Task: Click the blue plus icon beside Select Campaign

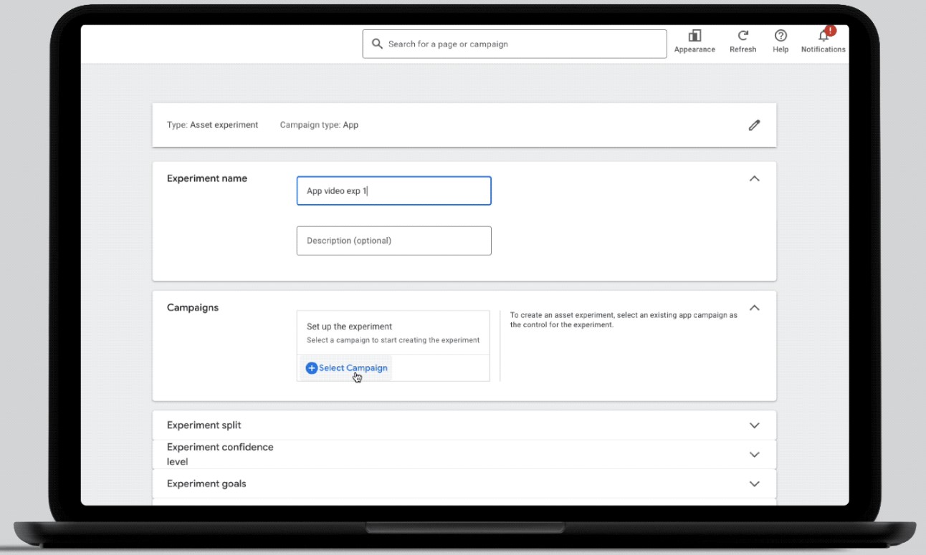Action: coord(311,368)
